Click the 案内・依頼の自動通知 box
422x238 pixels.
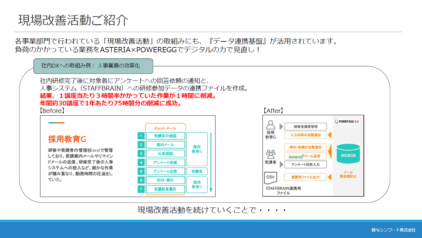click(305, 147)
